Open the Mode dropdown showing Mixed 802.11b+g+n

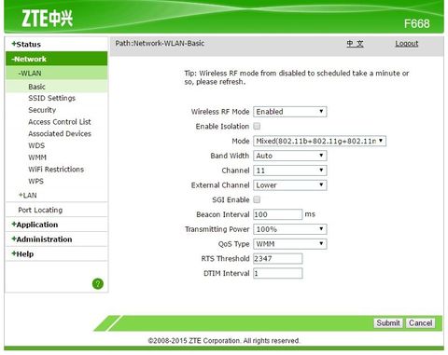pos(319,141)
